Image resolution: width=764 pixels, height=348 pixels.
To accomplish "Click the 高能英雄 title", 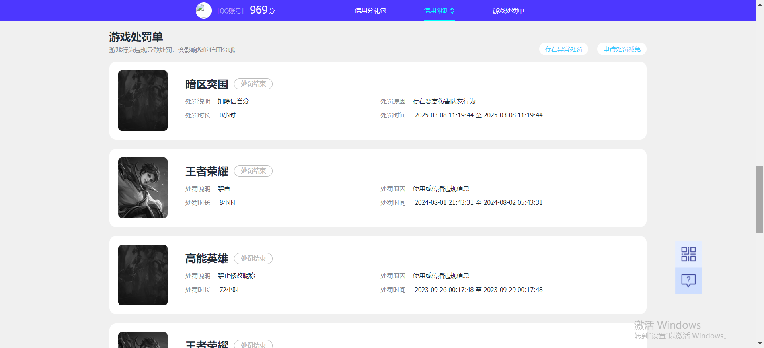I will [207, 259].
